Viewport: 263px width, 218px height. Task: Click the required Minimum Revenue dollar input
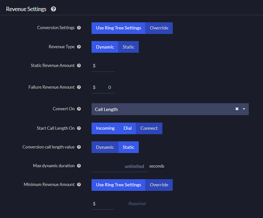[103, 204]
